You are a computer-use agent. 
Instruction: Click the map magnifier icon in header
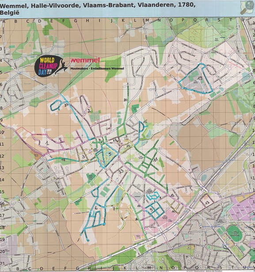[247, 7]
